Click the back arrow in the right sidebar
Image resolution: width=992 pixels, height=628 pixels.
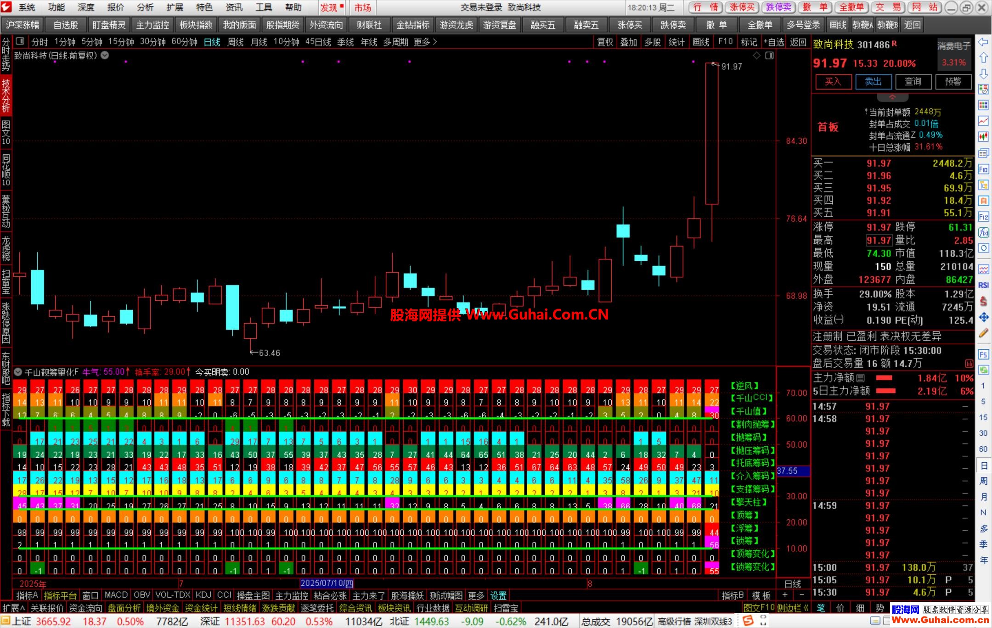pos(983,43)
